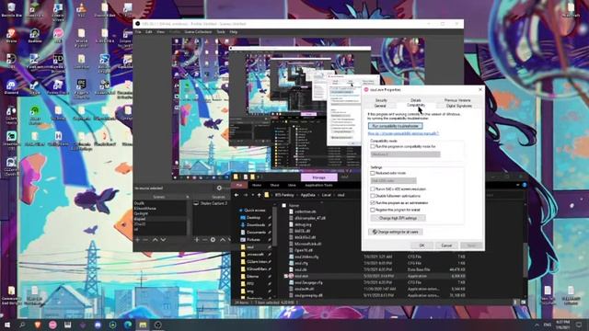Viewport: 589px width, 331px height.
Task: Open compatibility settings manual help link
Action: (x=403, y=133)
